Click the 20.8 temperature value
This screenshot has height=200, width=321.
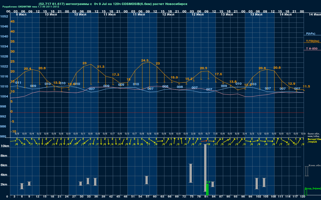point(277,68)
